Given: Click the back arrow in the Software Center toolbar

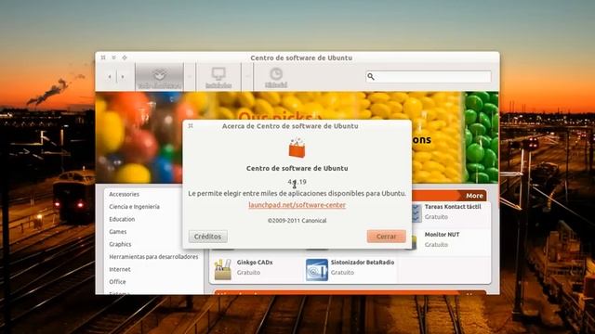Looking at the screenshot, I should (110, 77).
